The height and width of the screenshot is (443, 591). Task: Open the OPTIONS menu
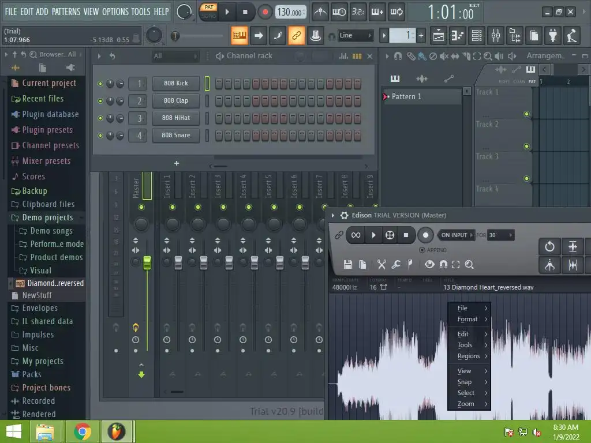tap(115, 12)
